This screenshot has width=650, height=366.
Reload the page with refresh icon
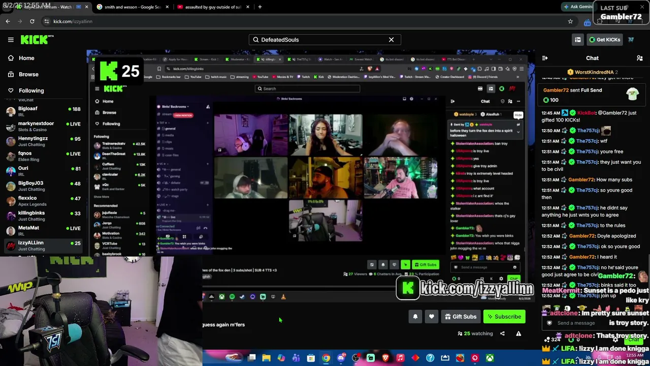click(x=32, y=21)
